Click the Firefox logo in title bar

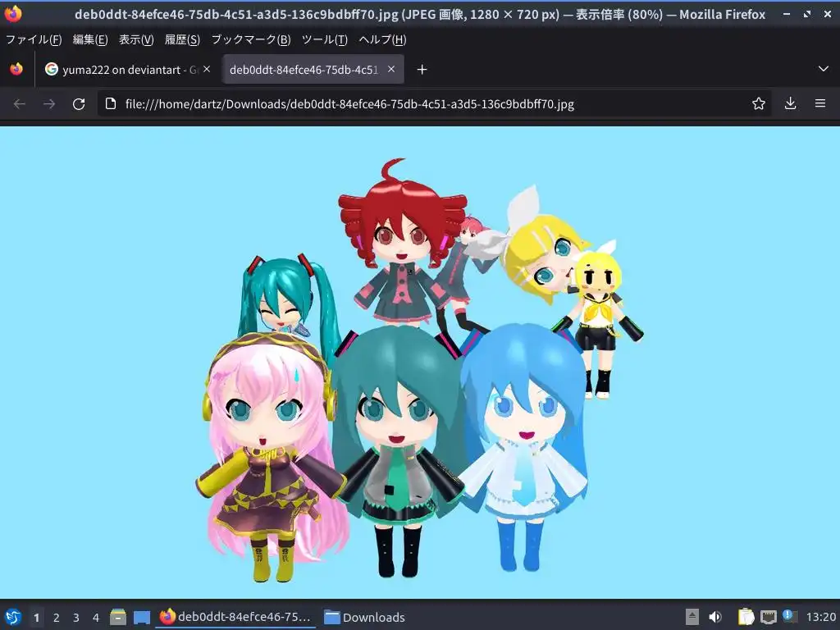click(13, 14)
